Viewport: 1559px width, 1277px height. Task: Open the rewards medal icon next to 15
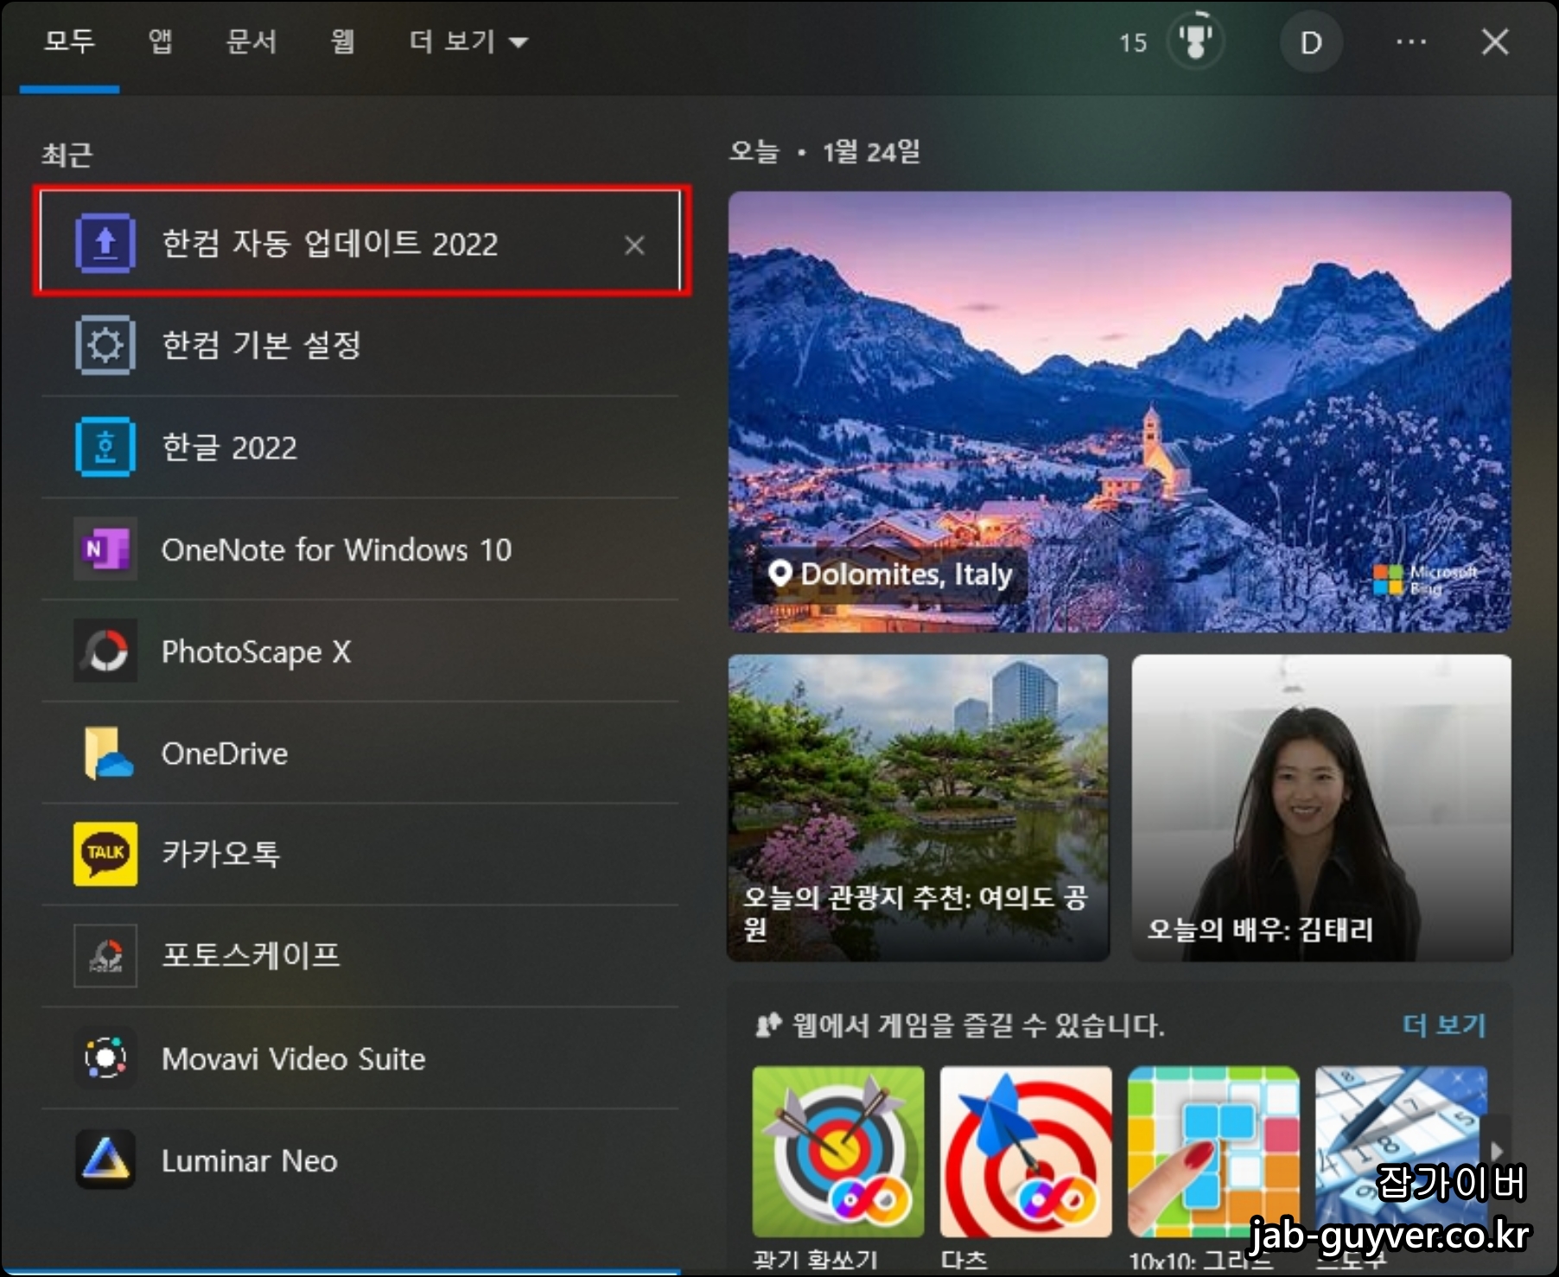coord(1195,41)
